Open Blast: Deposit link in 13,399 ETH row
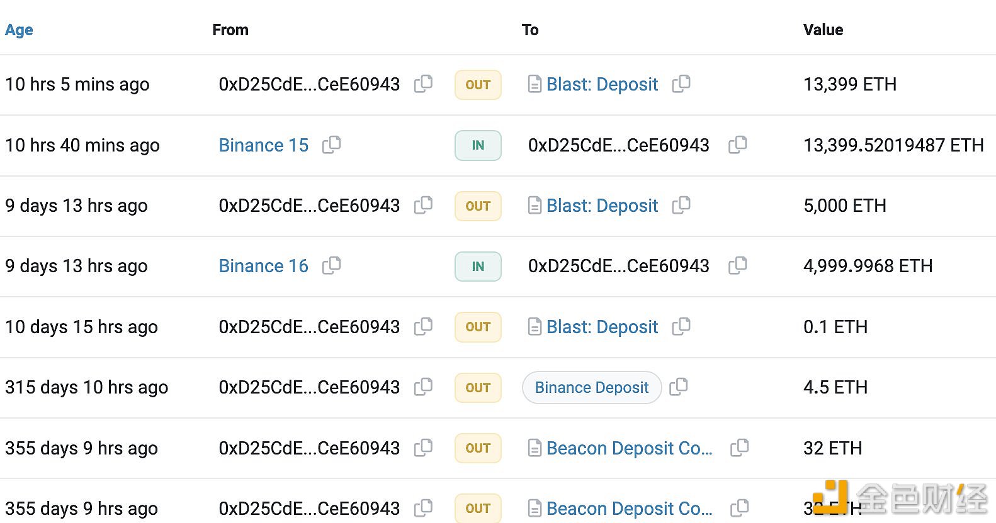This screenshot has height=523, width=996. (602, 84)
